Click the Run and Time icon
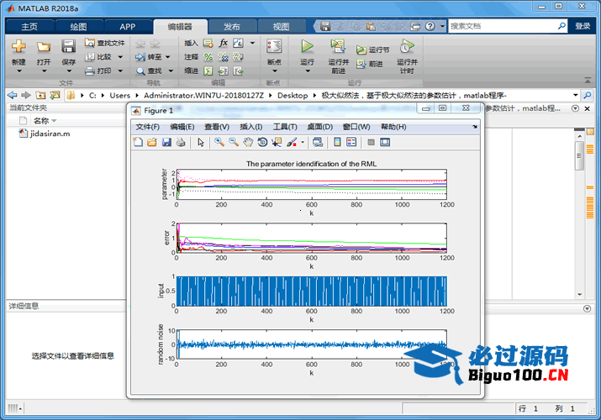This screenshot has width=601, height=420. click(407, 46)
